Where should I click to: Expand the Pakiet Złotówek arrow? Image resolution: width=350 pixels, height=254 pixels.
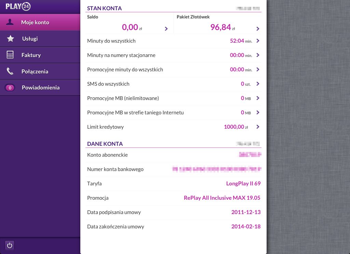pos(258,29)
